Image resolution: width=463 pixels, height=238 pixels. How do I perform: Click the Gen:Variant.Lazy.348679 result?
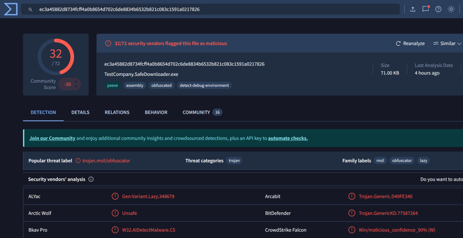148,196
